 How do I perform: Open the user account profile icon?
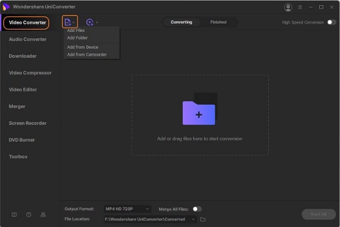(288, 7)
